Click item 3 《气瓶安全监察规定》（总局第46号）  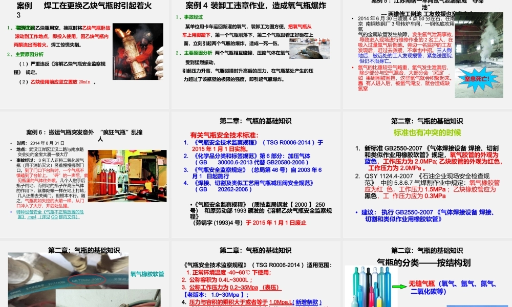[x=253, y=173]
